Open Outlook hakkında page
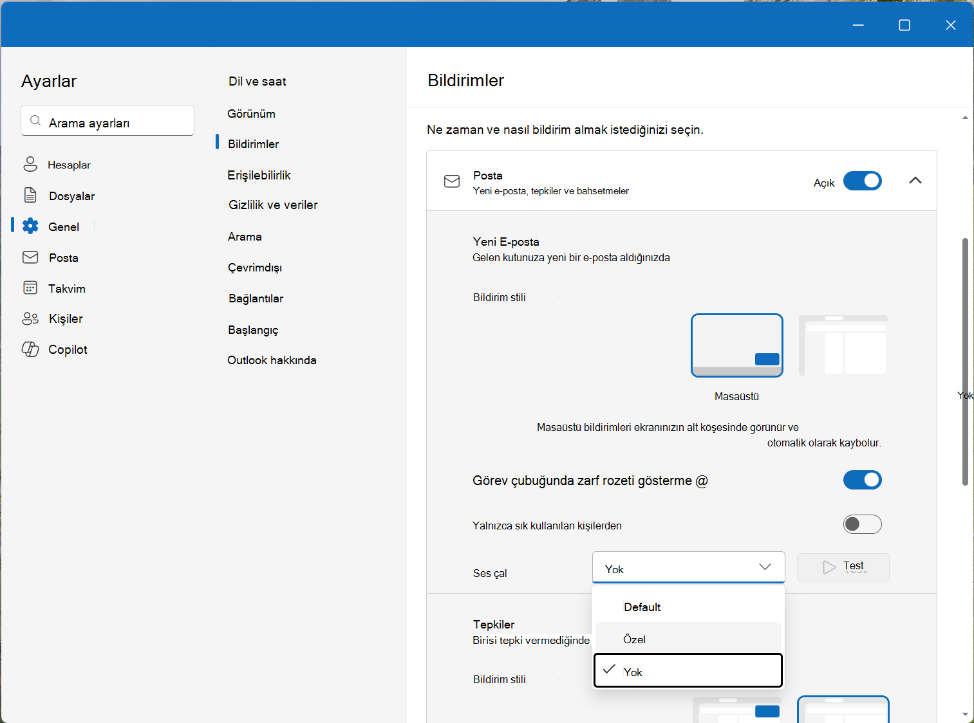Screen dimensions: 974x723 tap(272, 360)
